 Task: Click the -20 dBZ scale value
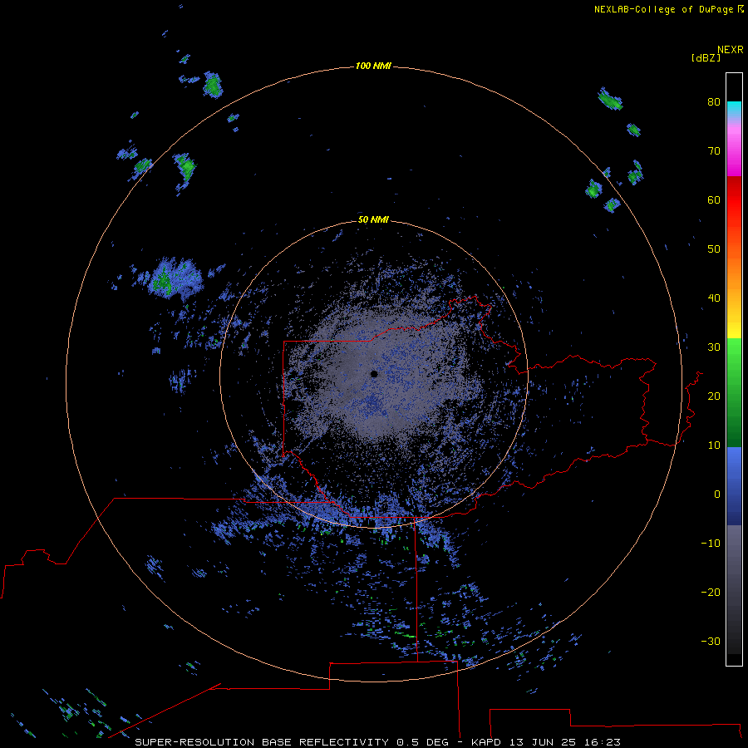pos(711,593)
